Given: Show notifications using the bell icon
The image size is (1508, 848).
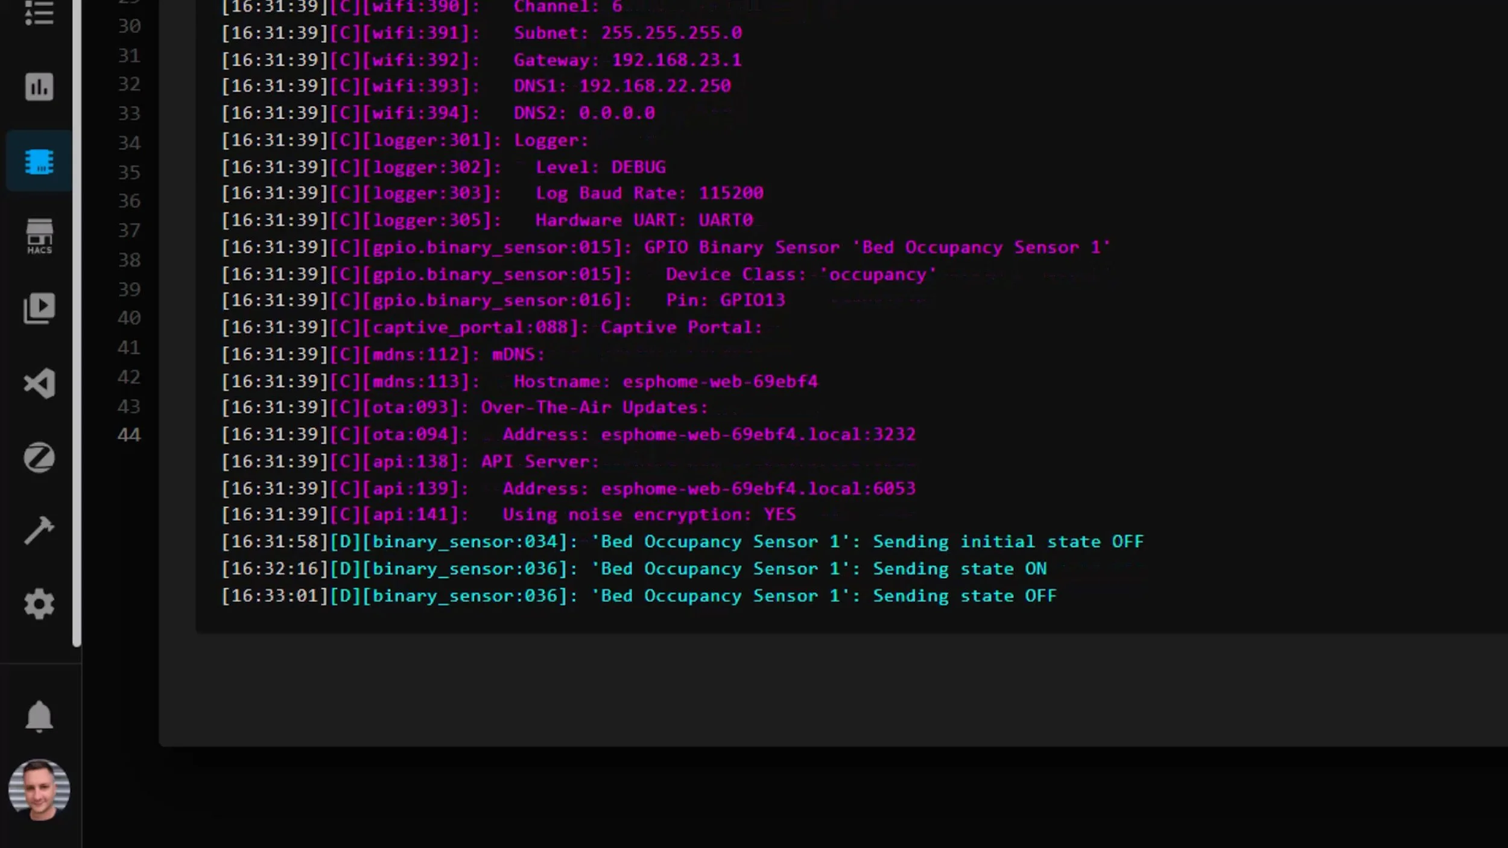Looking at the screenshot, I should click(x=39, y=716).
